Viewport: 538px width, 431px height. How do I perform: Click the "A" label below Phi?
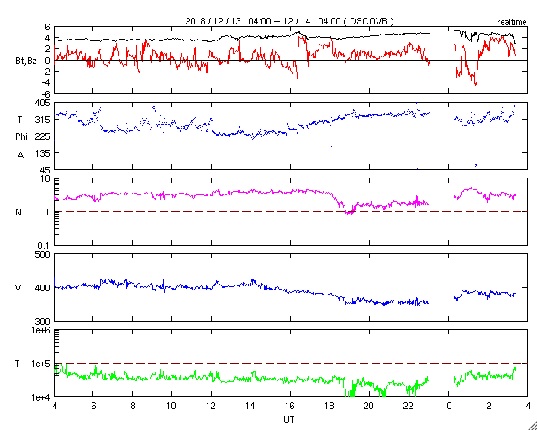[x=21, y=155]
